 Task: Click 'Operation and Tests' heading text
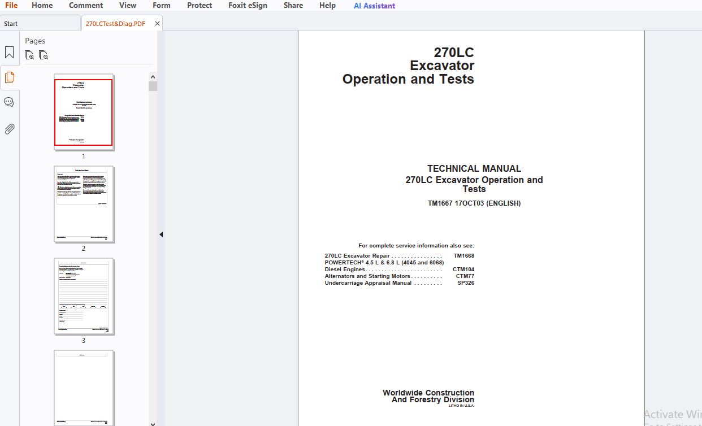pyautogui.click(x=408, y=79)
